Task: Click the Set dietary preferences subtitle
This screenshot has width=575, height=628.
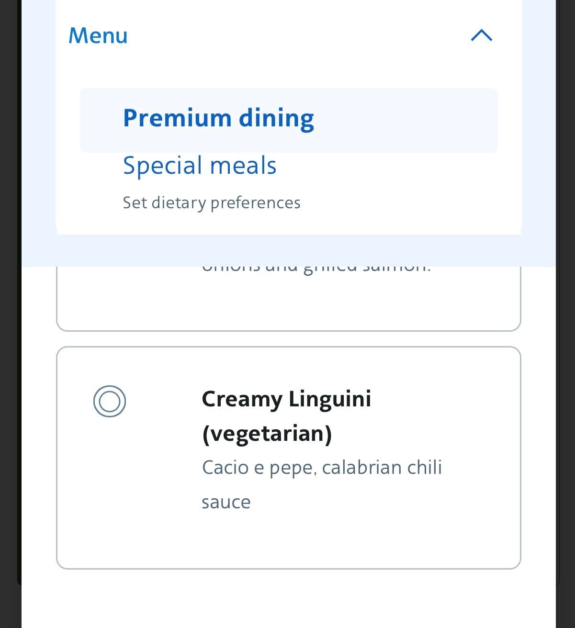Action: pyautogui.click(x=211, y=202)
